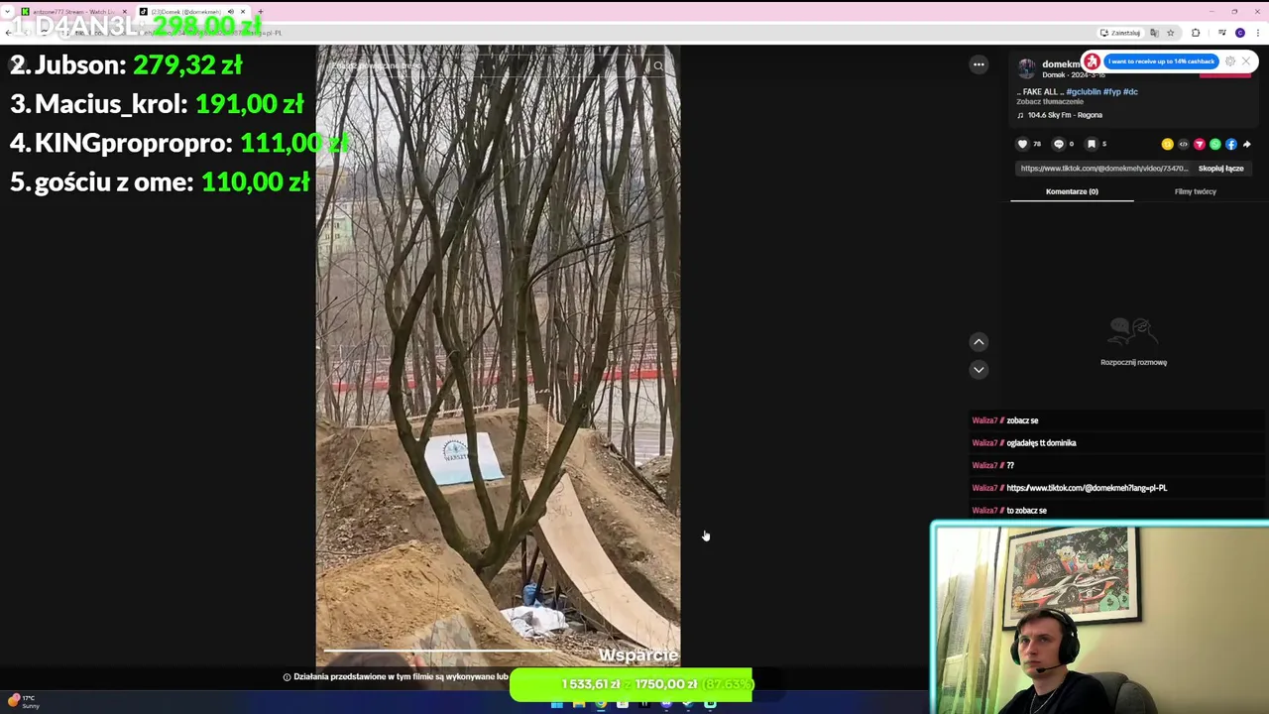Image resolution: width=1269 pixels, height=714 pixels.
Task: Click the playing TikTok video
Action: point(498,357)
